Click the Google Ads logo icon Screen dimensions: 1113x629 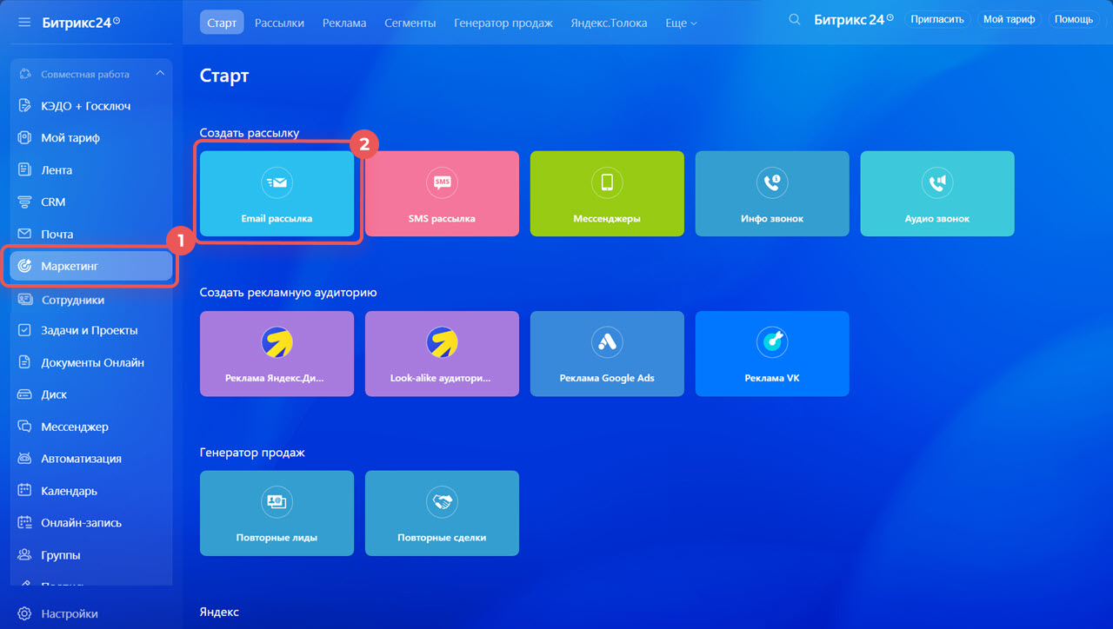[607, 342]
